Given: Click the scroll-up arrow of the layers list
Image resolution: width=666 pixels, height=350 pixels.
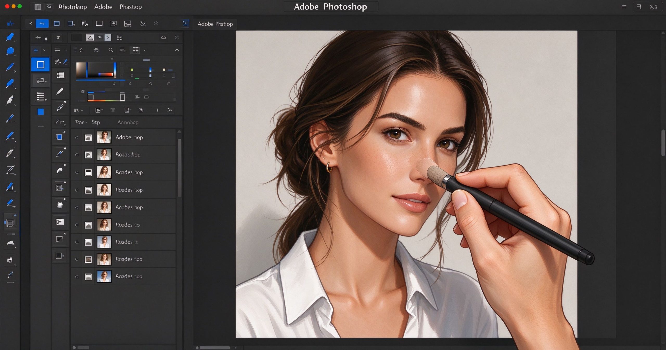Looking at the screenshot, I should 179,132.
